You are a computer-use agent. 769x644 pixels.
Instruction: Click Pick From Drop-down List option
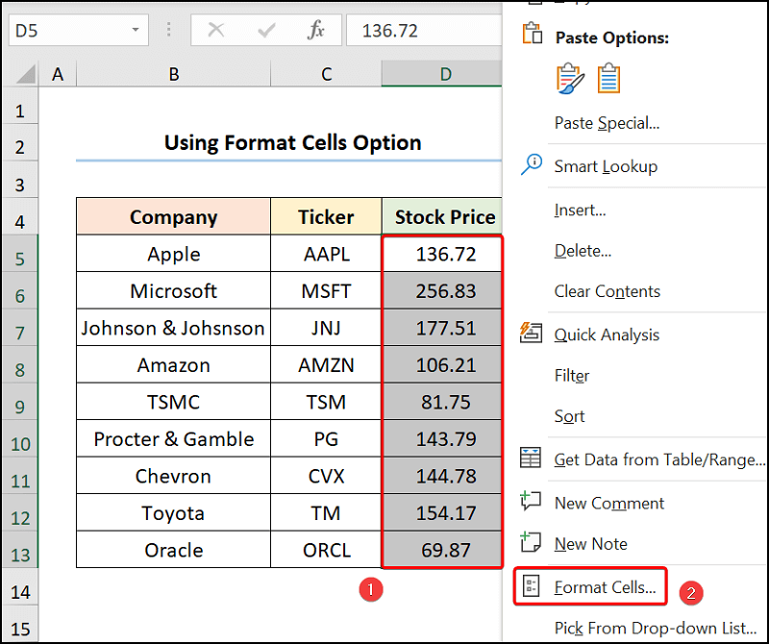(x=656, y=628)
